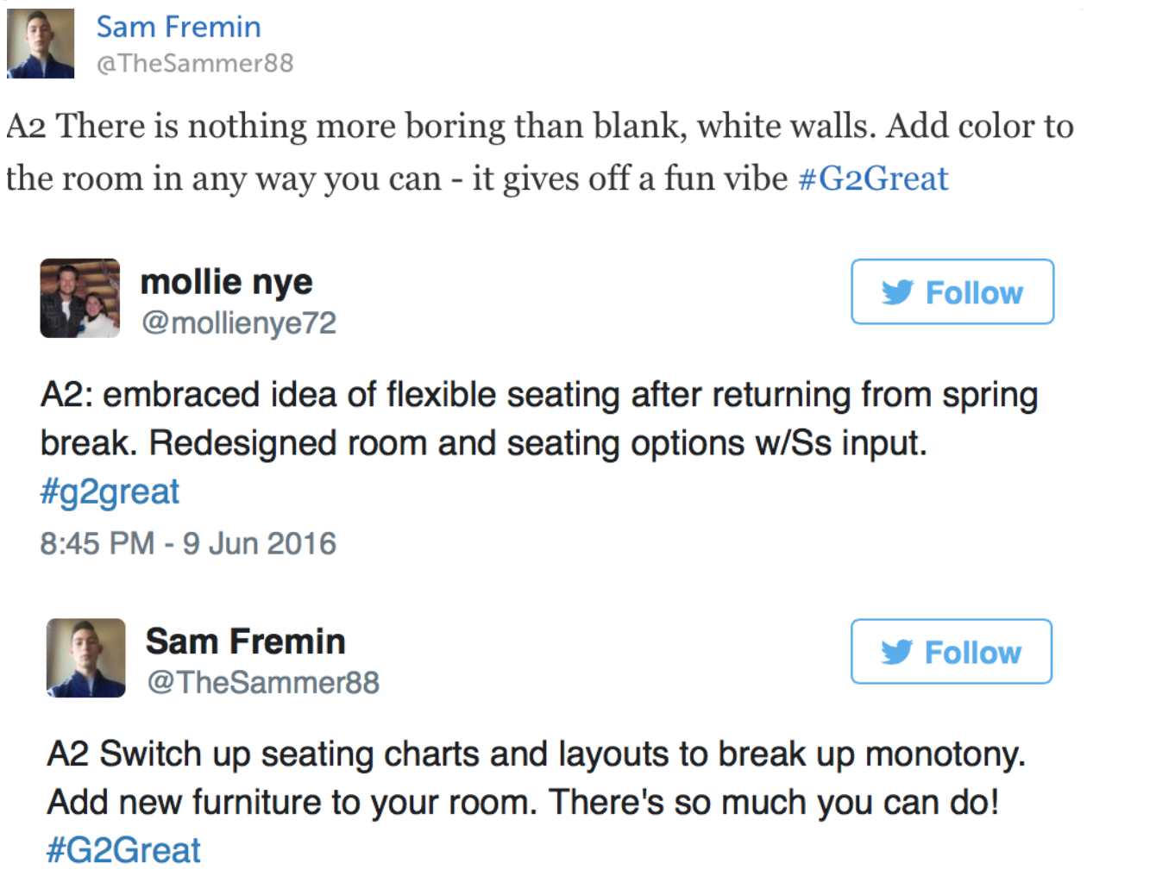Follow mollie nye using the Follow button
This screenshot has width=1156, height=876.
pos(952,291)
